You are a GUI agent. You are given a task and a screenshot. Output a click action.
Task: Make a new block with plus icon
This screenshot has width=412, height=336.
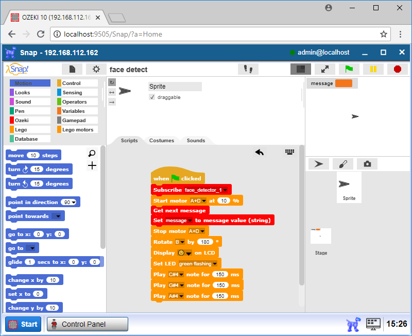(x=92, y=165)
